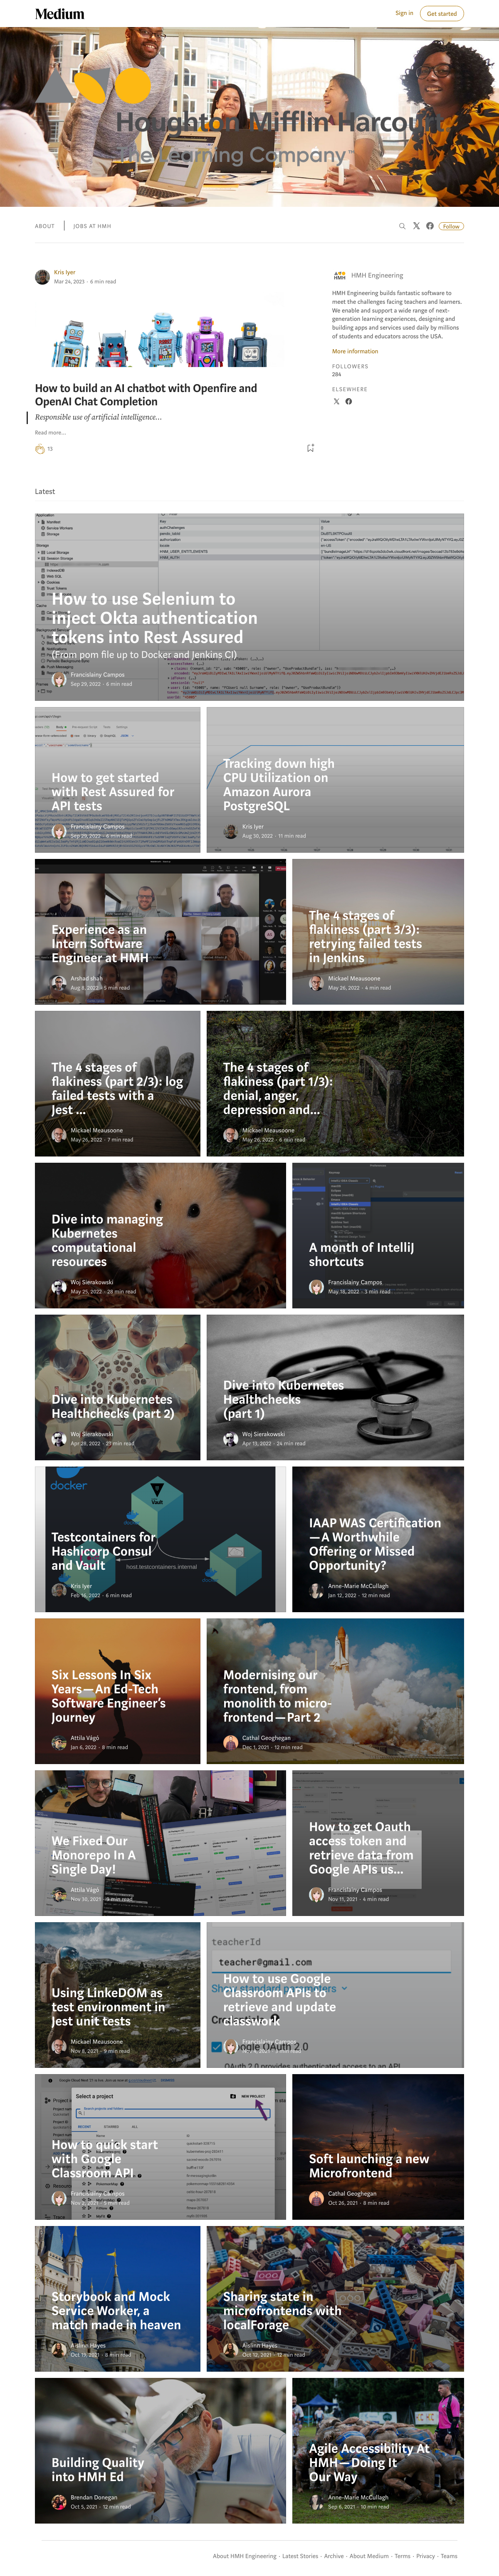Viewport: 499px width, 2576px height.
Task: Expand More information about HMH Engineering
Action: click(355, 351)
